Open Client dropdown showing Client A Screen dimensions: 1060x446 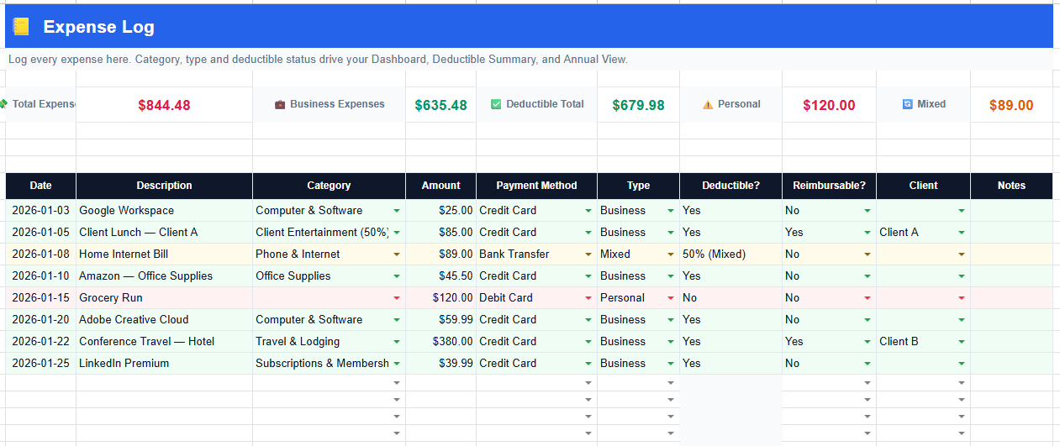(962, 233)
